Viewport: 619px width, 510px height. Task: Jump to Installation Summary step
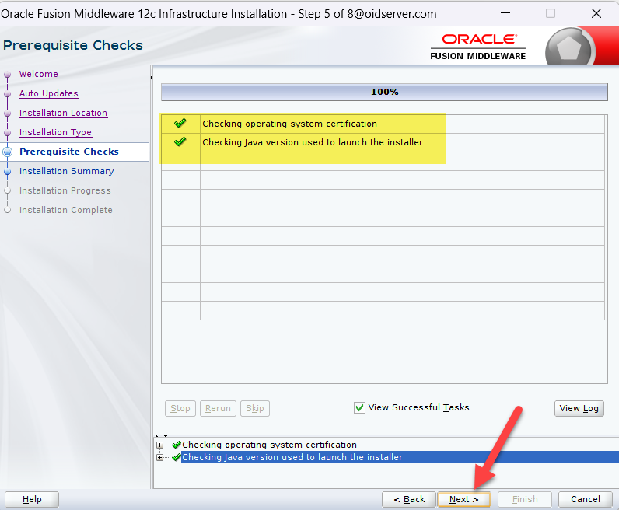(x=66, y=172)
